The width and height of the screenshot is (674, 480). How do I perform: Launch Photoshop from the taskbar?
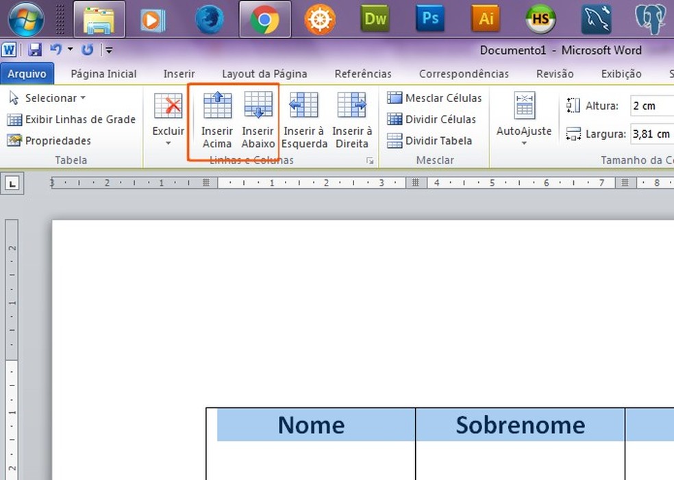pos(430,18)
